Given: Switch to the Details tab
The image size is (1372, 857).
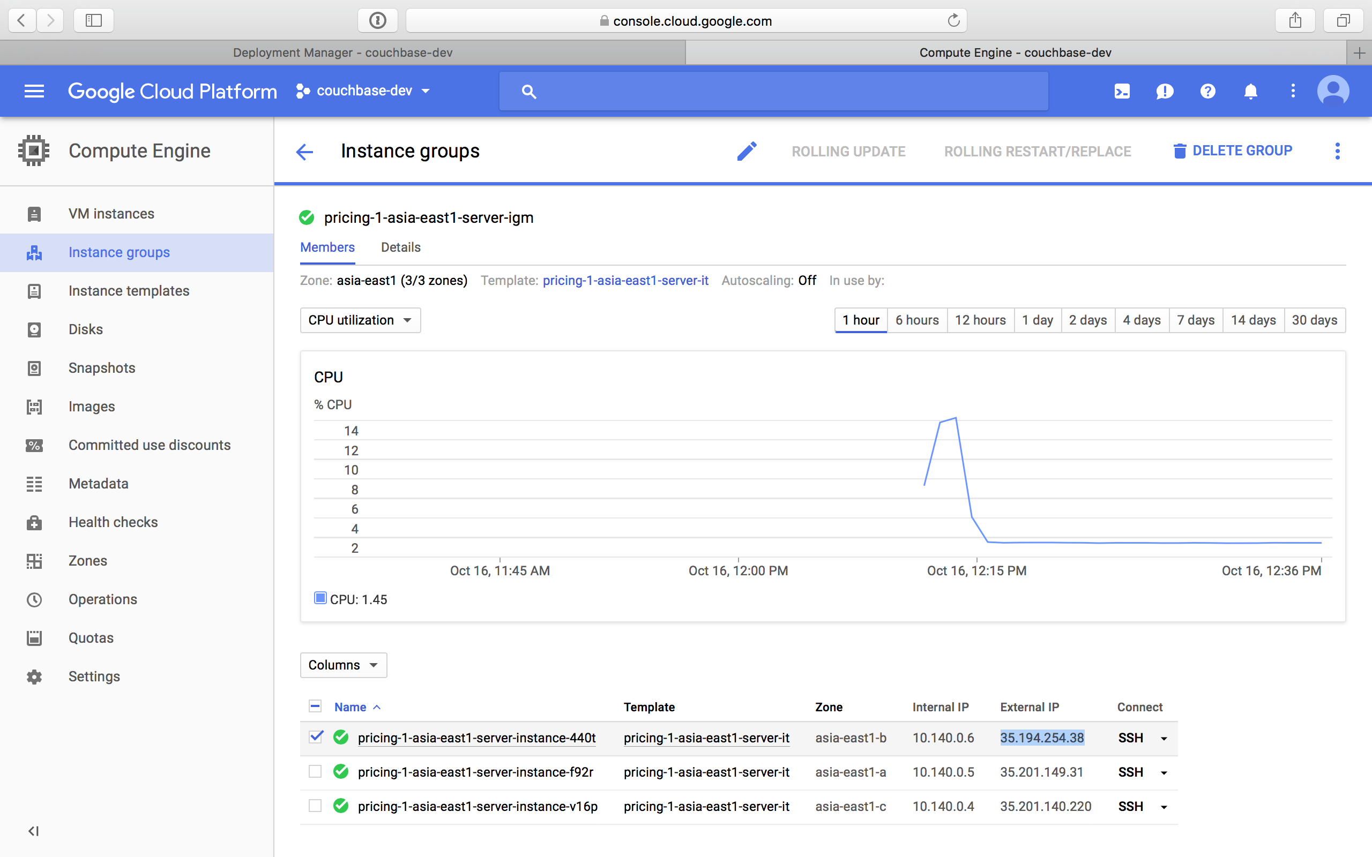Looking at the screenshot, I should (x=401, y=247).
